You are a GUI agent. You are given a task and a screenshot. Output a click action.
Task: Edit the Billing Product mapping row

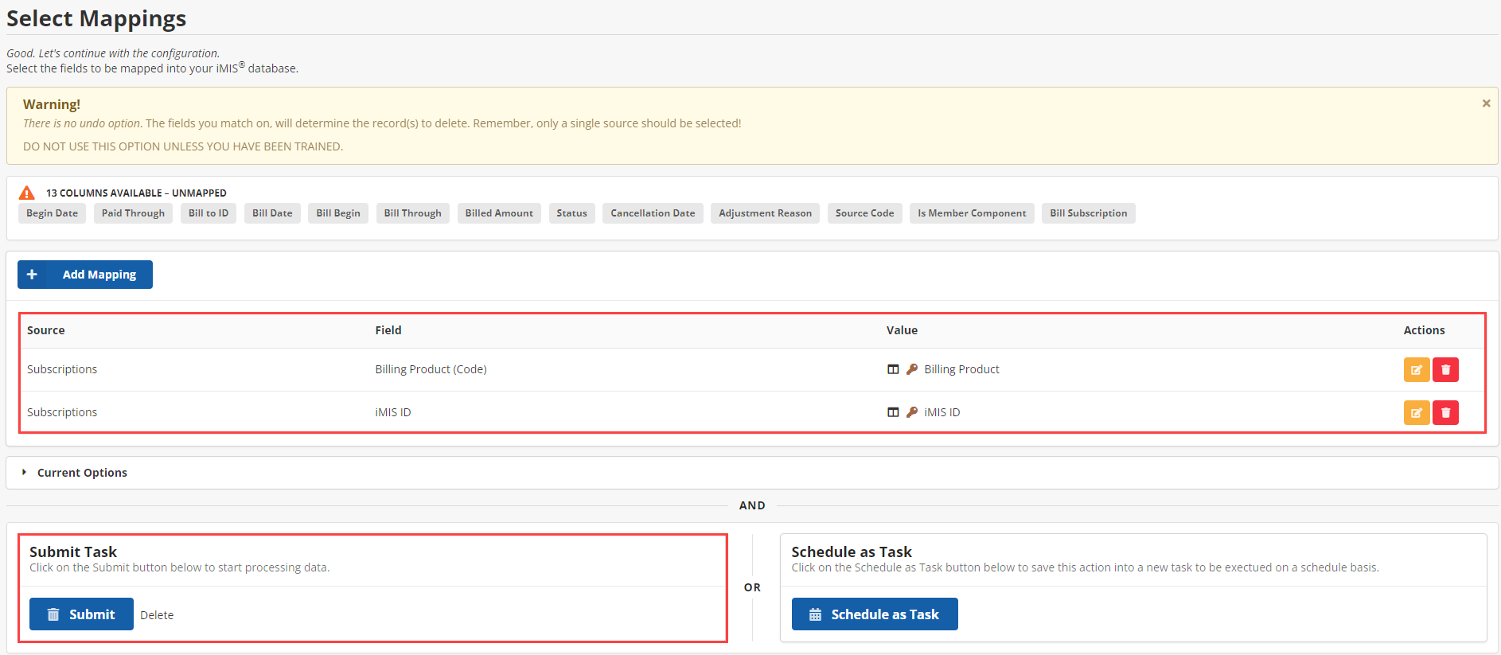[1416, 370]
